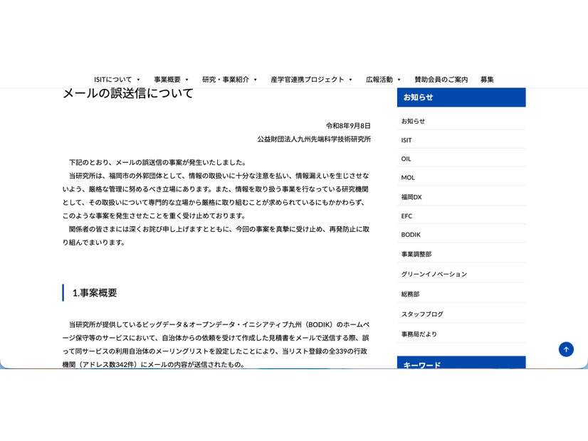Click the scroll-to-top arrow button
This screenshot has width=588, height=441.
[x=566, y=349]
